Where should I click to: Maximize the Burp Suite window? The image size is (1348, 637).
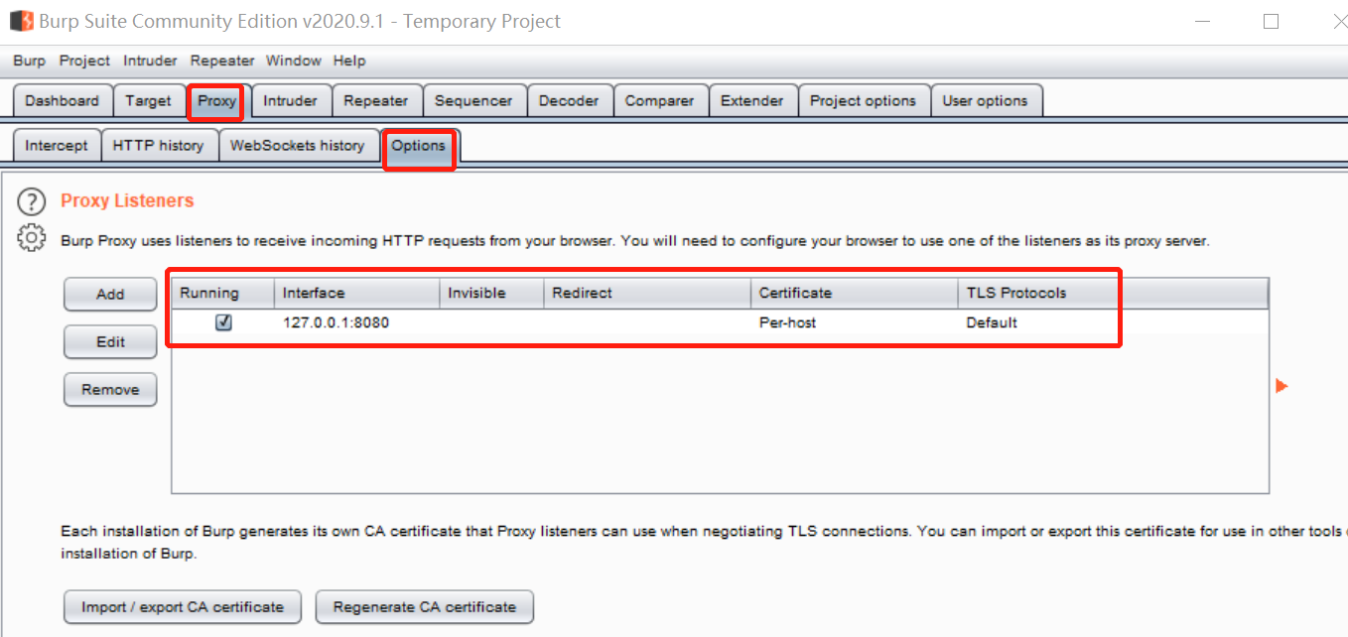[1271, 22]
